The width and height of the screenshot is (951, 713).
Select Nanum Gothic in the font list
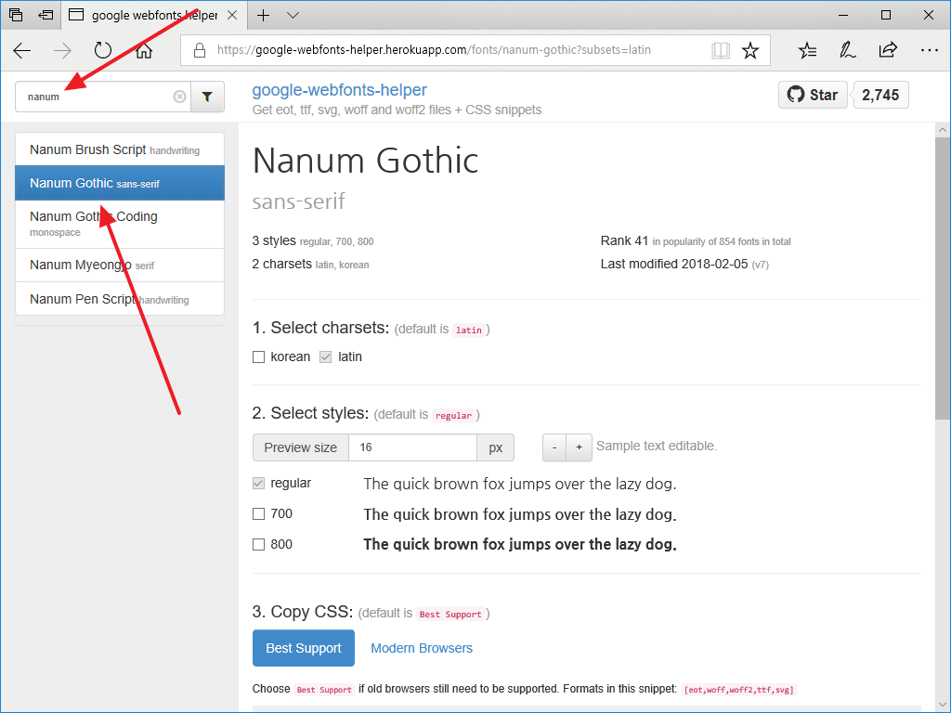tap(120, 183)
